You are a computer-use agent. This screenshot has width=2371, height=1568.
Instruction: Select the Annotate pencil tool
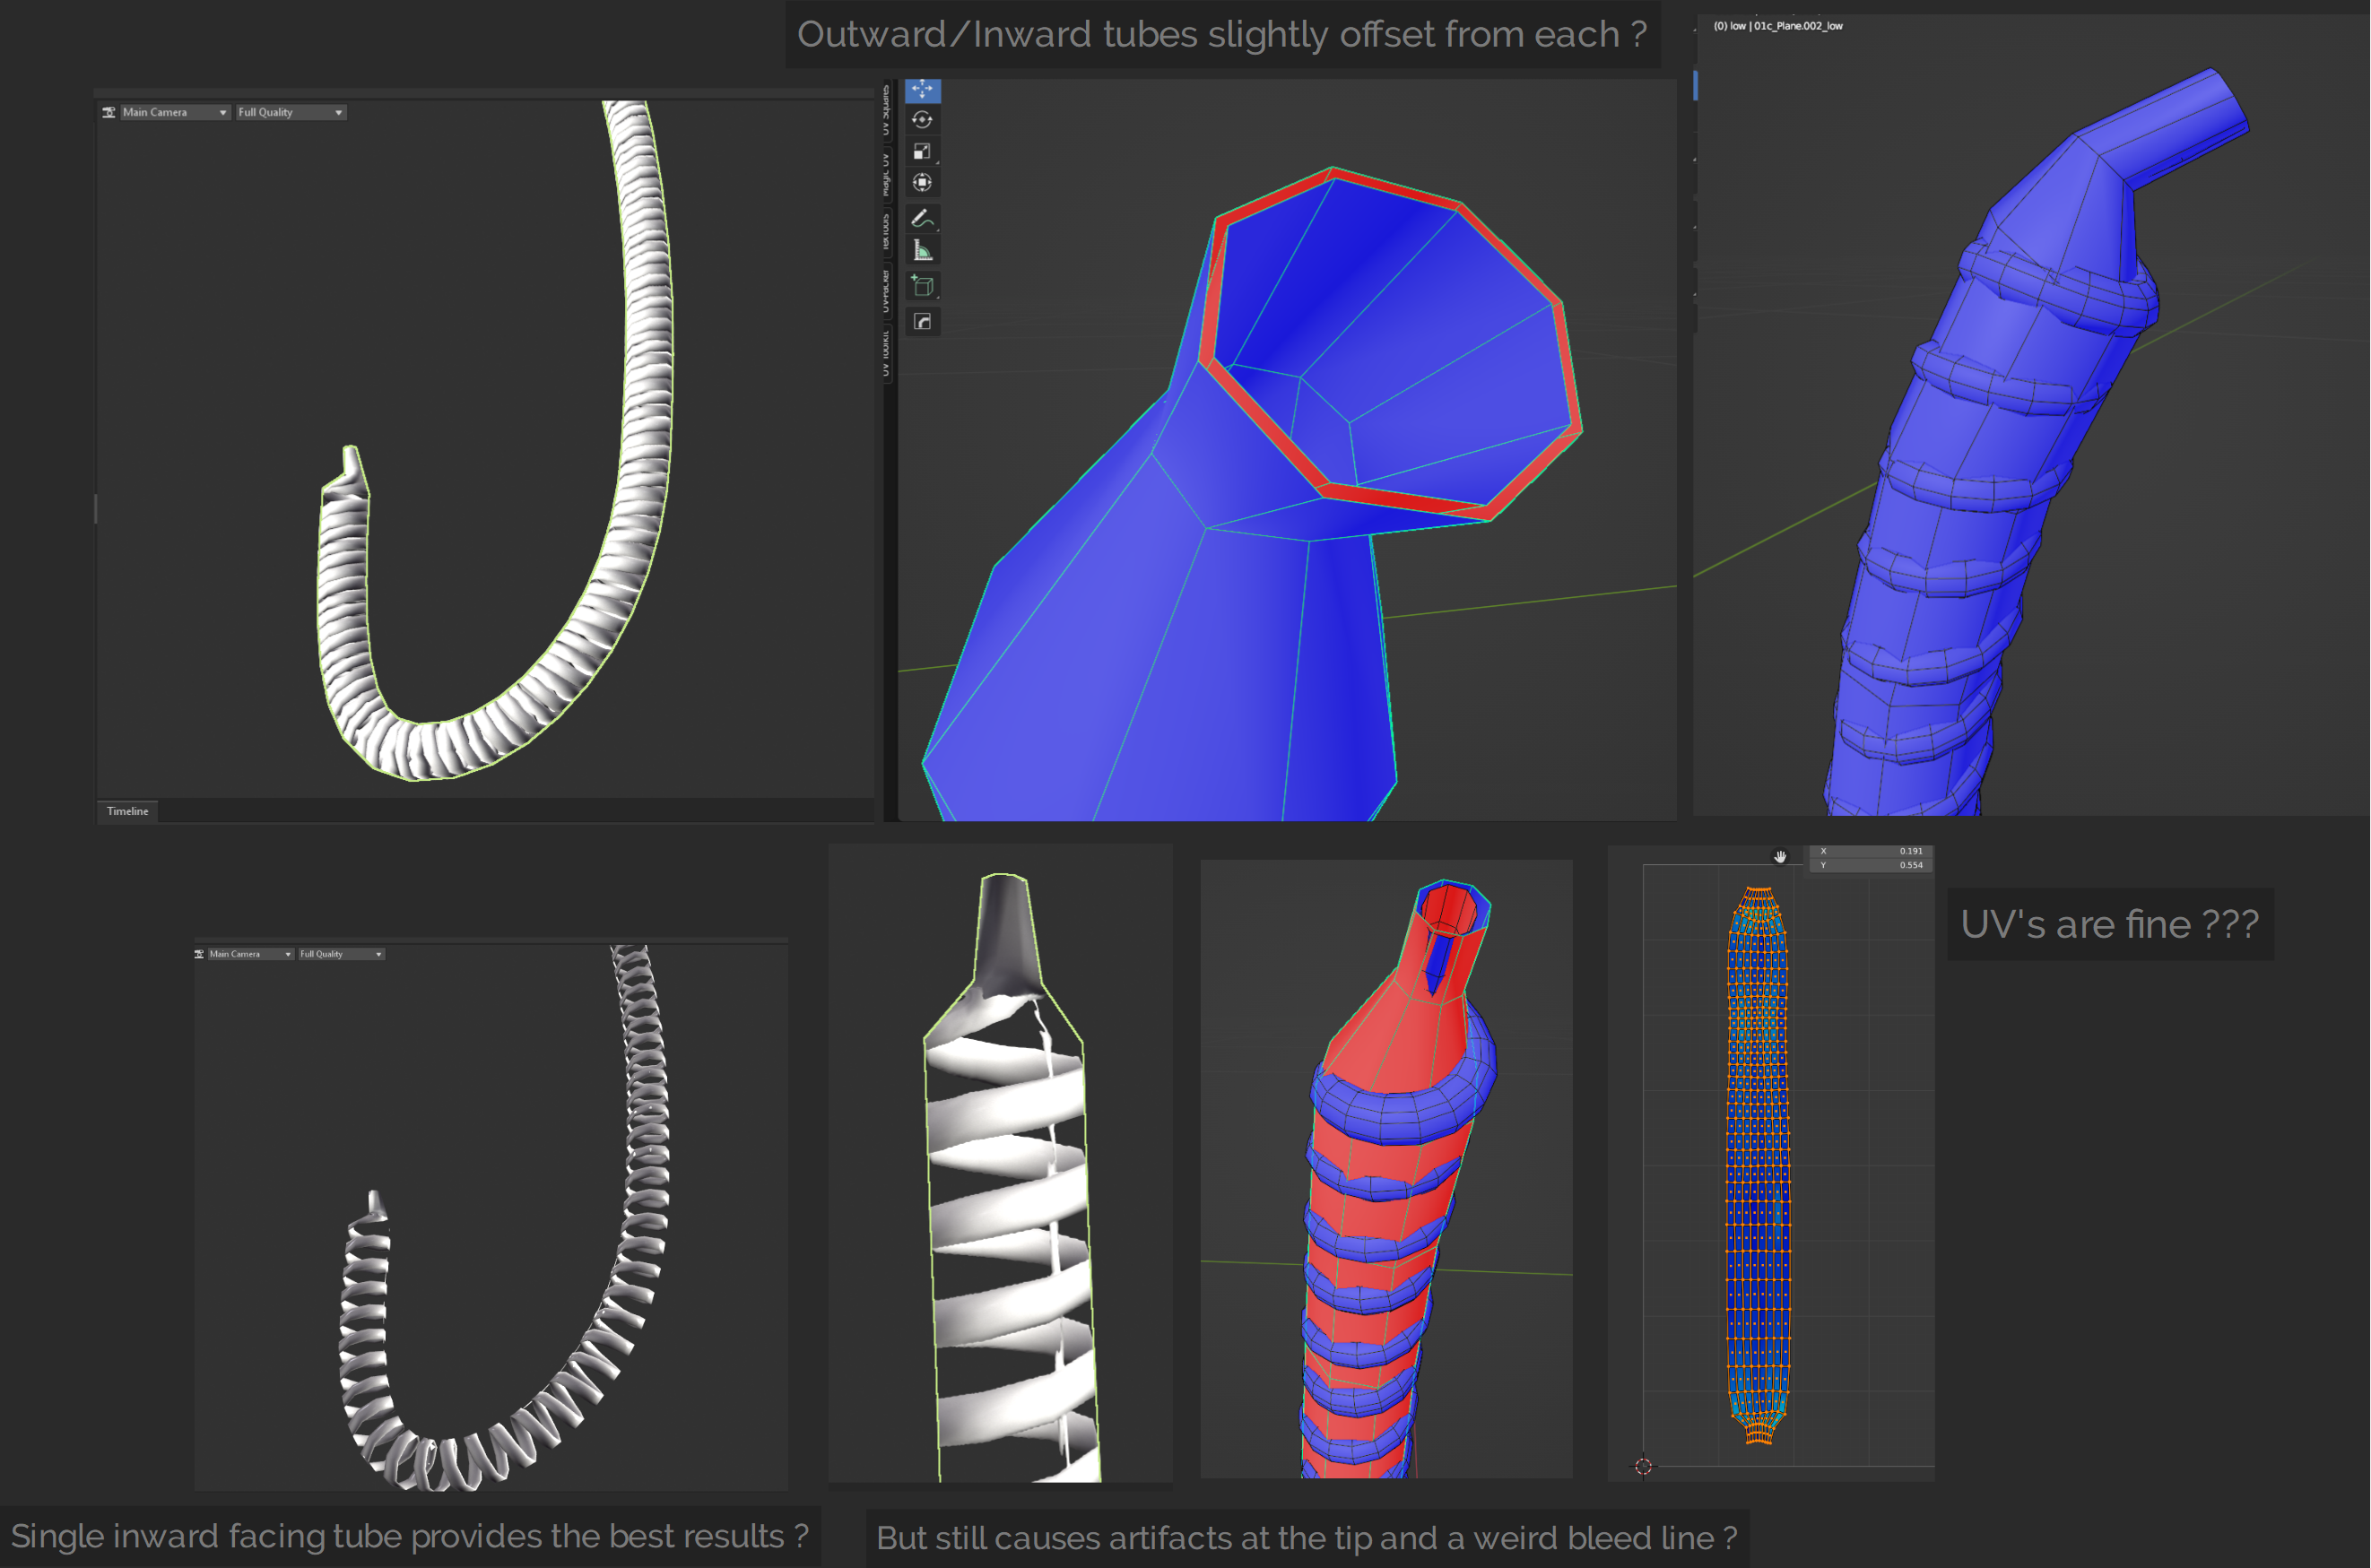point(922,218)
